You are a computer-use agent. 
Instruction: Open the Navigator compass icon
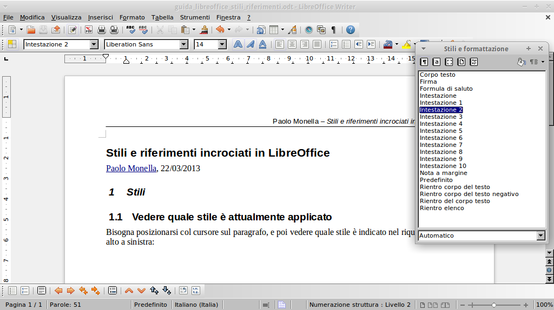pyautogui.click(x=309, y=30)
